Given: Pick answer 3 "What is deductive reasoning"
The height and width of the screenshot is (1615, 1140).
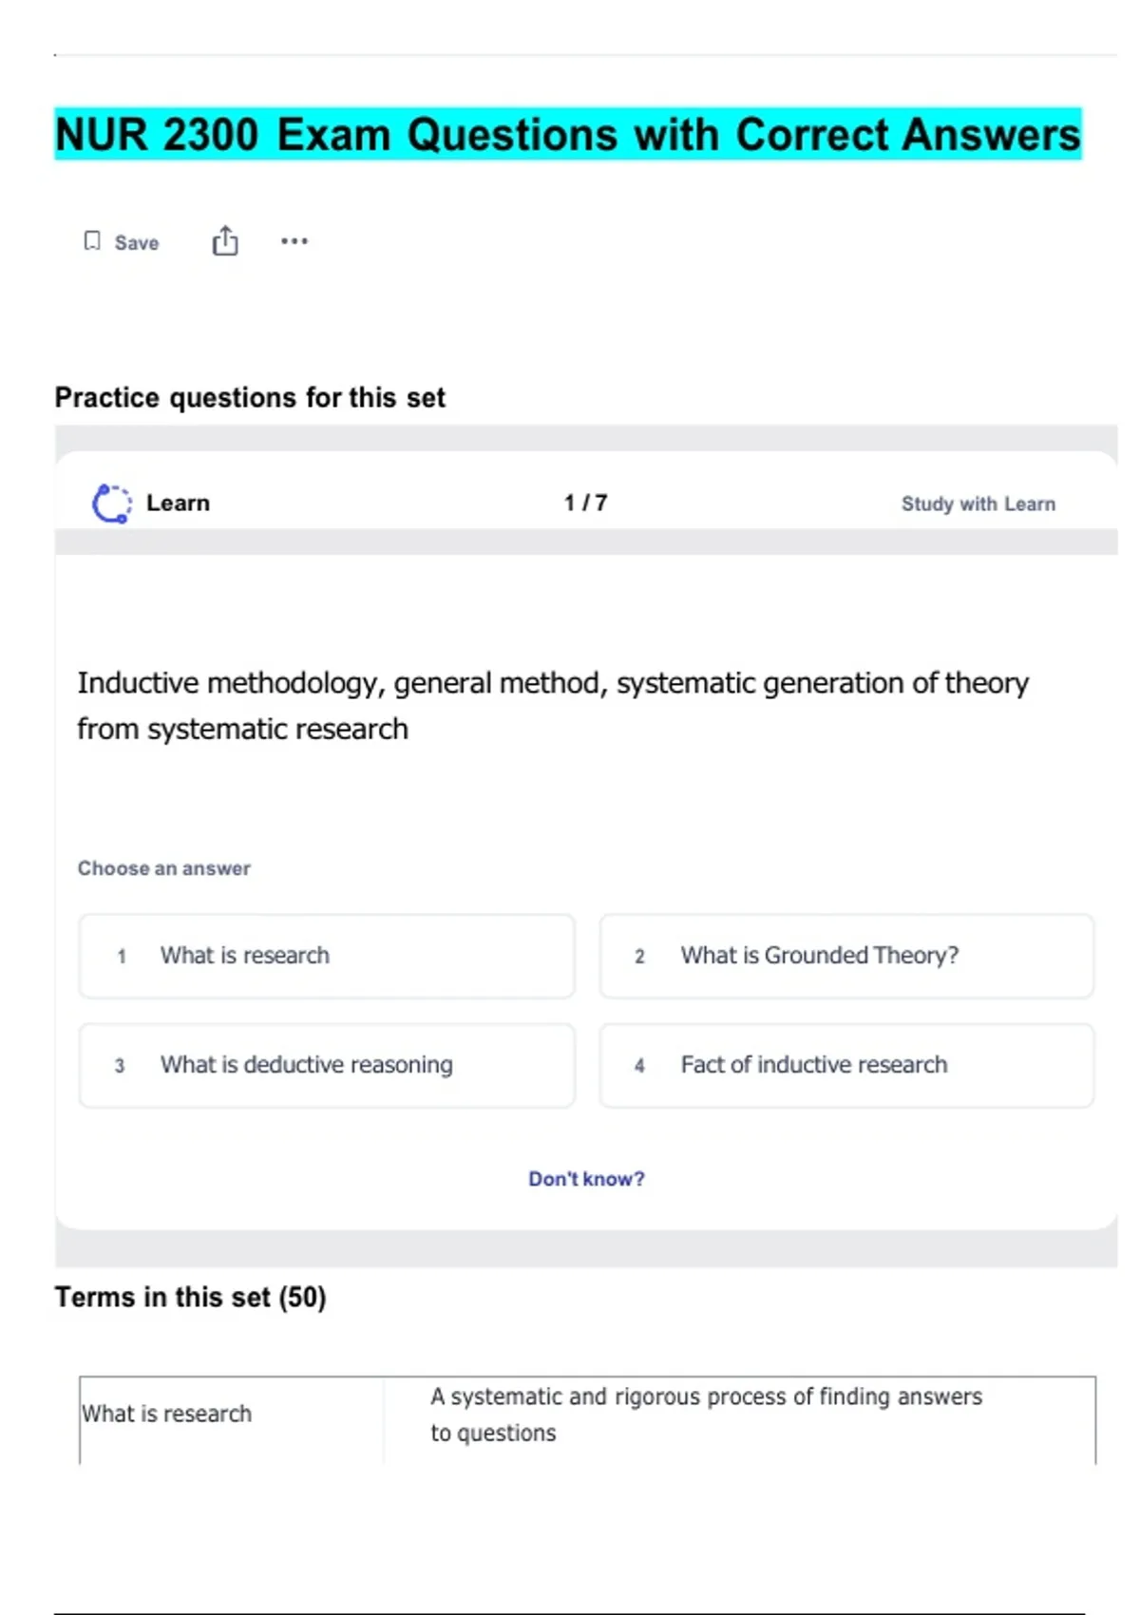Looking at the screenshot, I should (x=327, y=1065).
